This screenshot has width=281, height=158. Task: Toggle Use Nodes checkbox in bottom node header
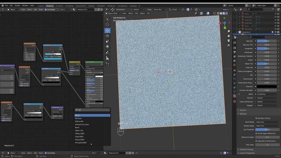coord(46,153)
